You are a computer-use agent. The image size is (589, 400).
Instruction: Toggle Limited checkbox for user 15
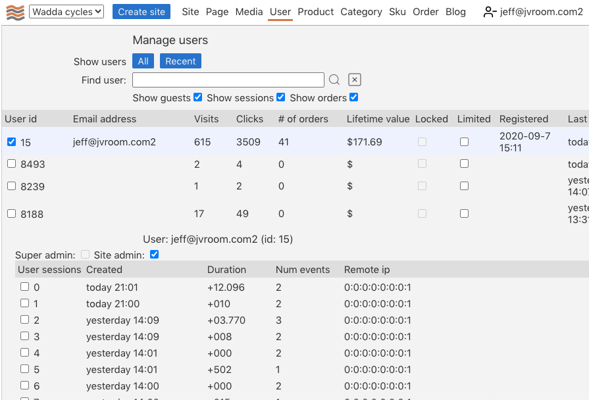click(464, 141)
